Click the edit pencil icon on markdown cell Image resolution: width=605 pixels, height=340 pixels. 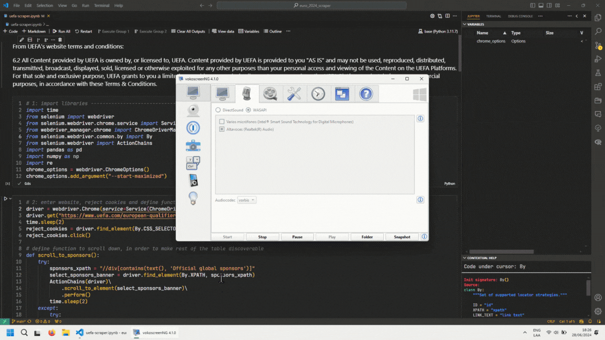click(x=22, y=40)
